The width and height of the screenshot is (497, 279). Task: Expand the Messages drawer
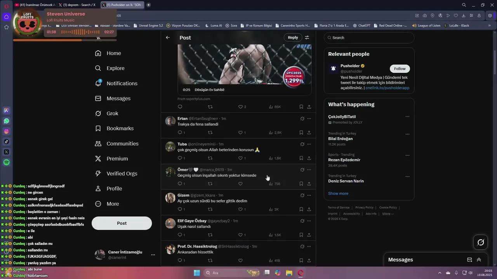[479, 260]
